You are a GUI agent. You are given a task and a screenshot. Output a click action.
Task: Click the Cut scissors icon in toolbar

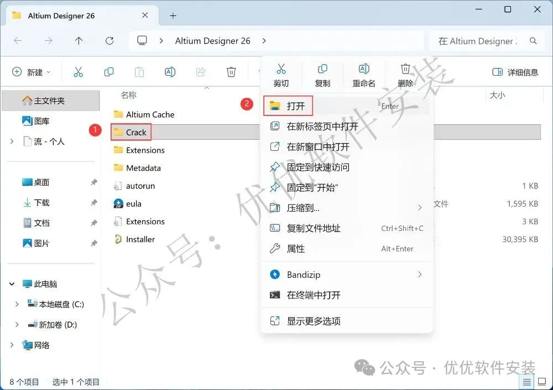pos(79,72)
